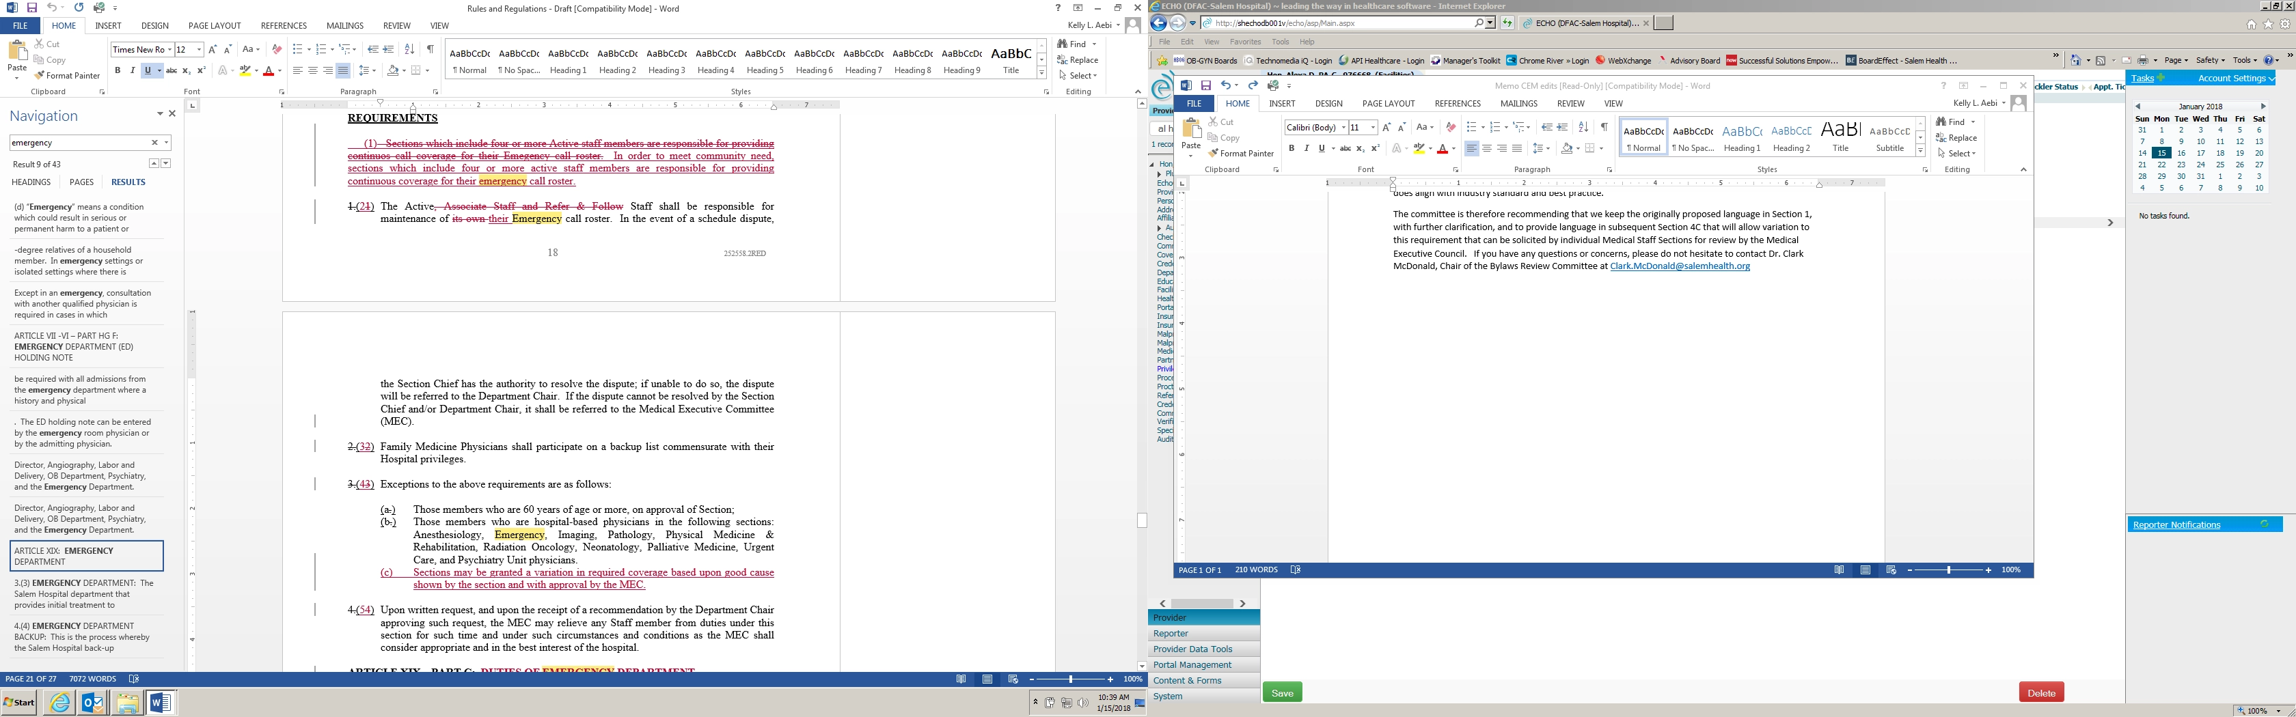The width and height of the screenshot is (2296, 717).
Task: Click the zoom slider in Memo CEM edits window
Action: pos(1948,570)
